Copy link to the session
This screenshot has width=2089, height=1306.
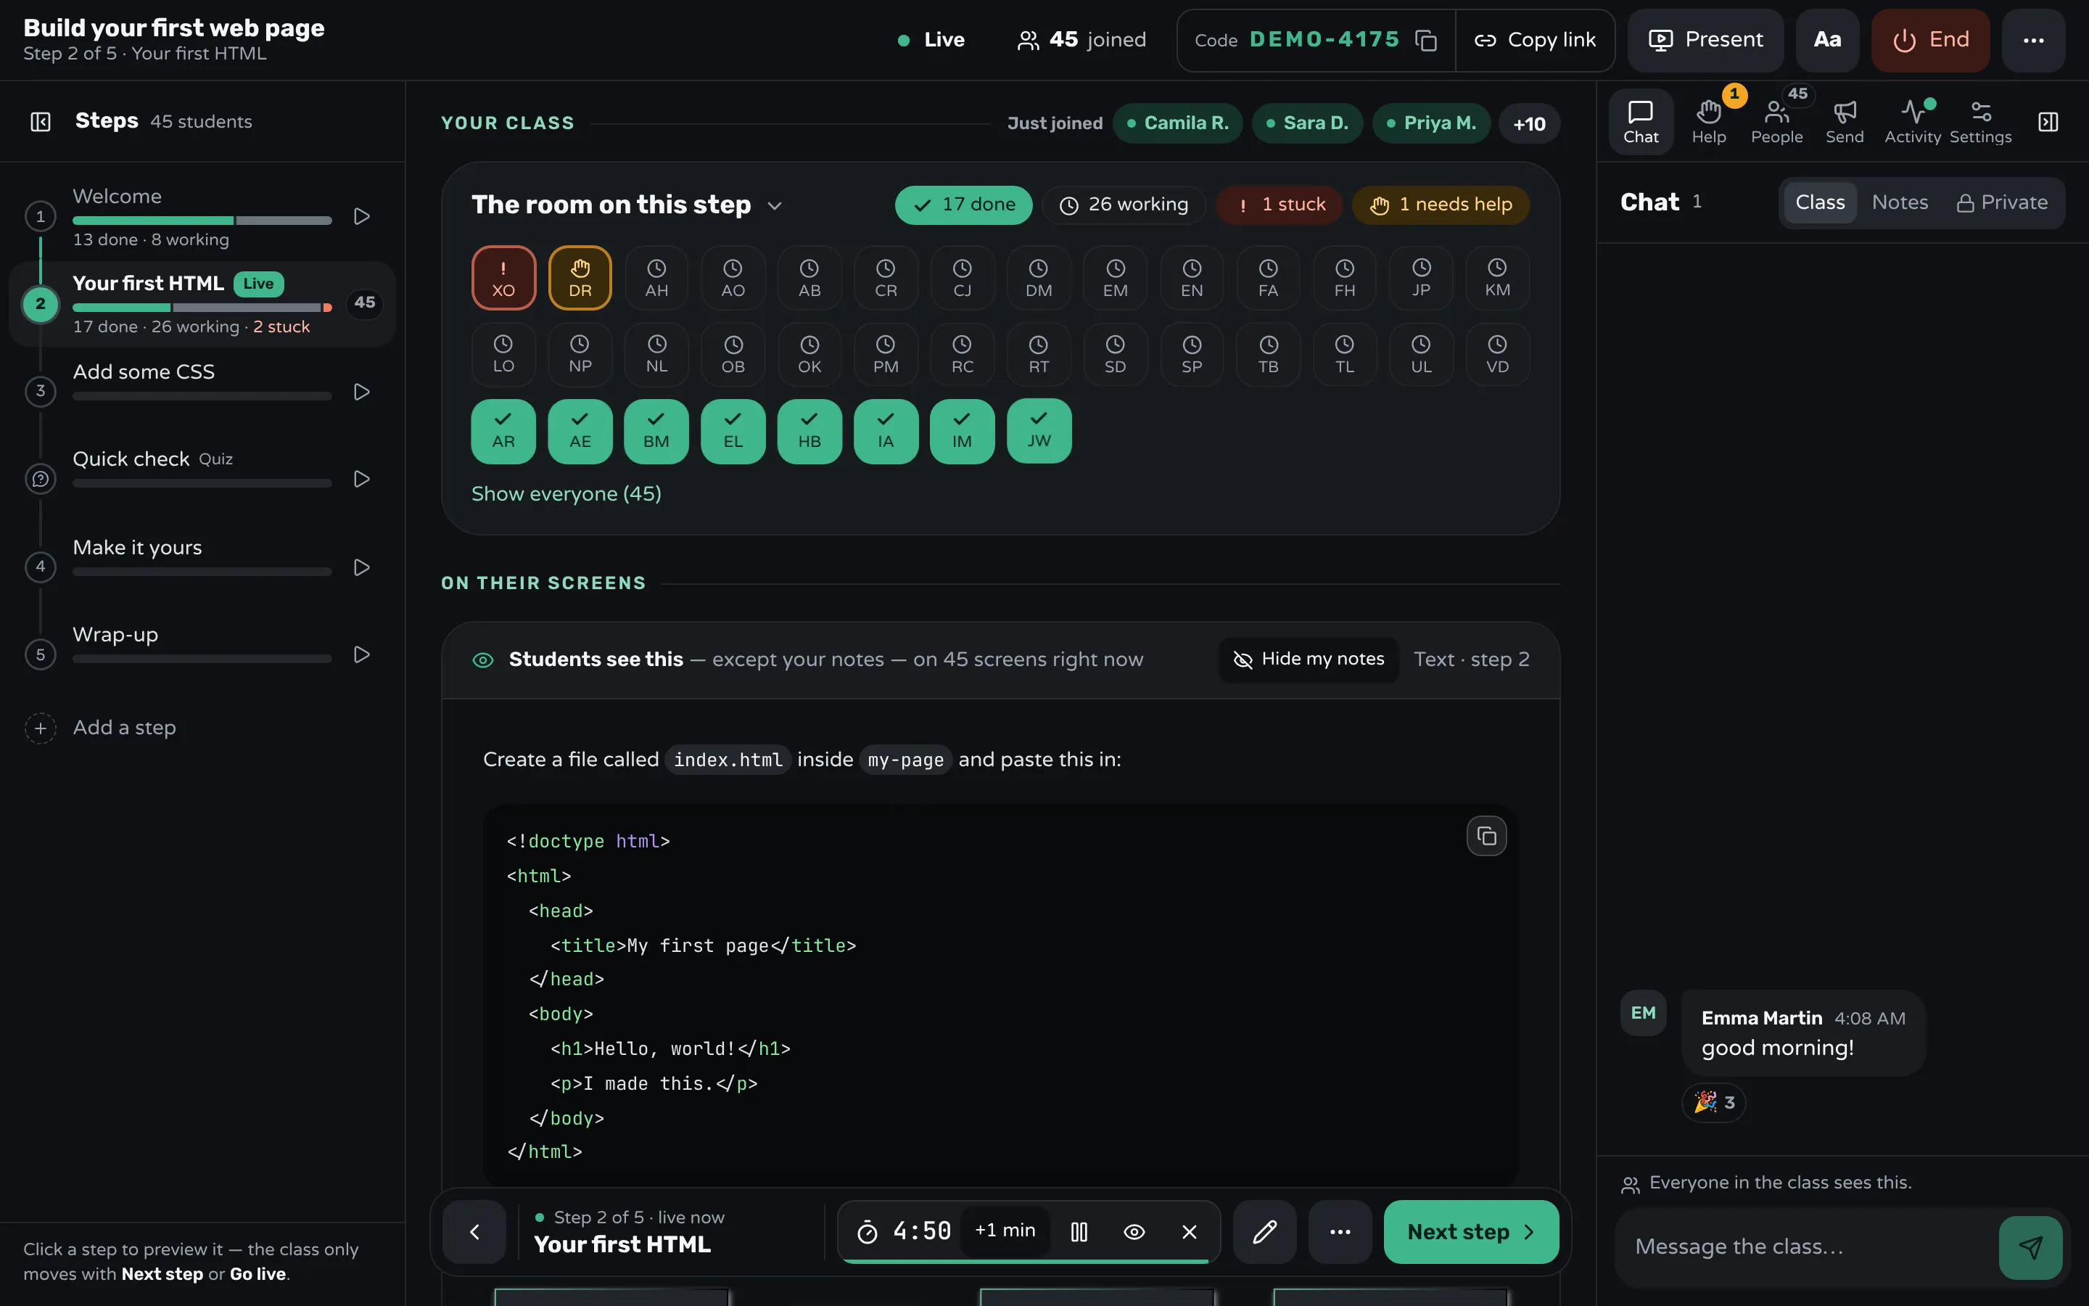click(1535, 41)
